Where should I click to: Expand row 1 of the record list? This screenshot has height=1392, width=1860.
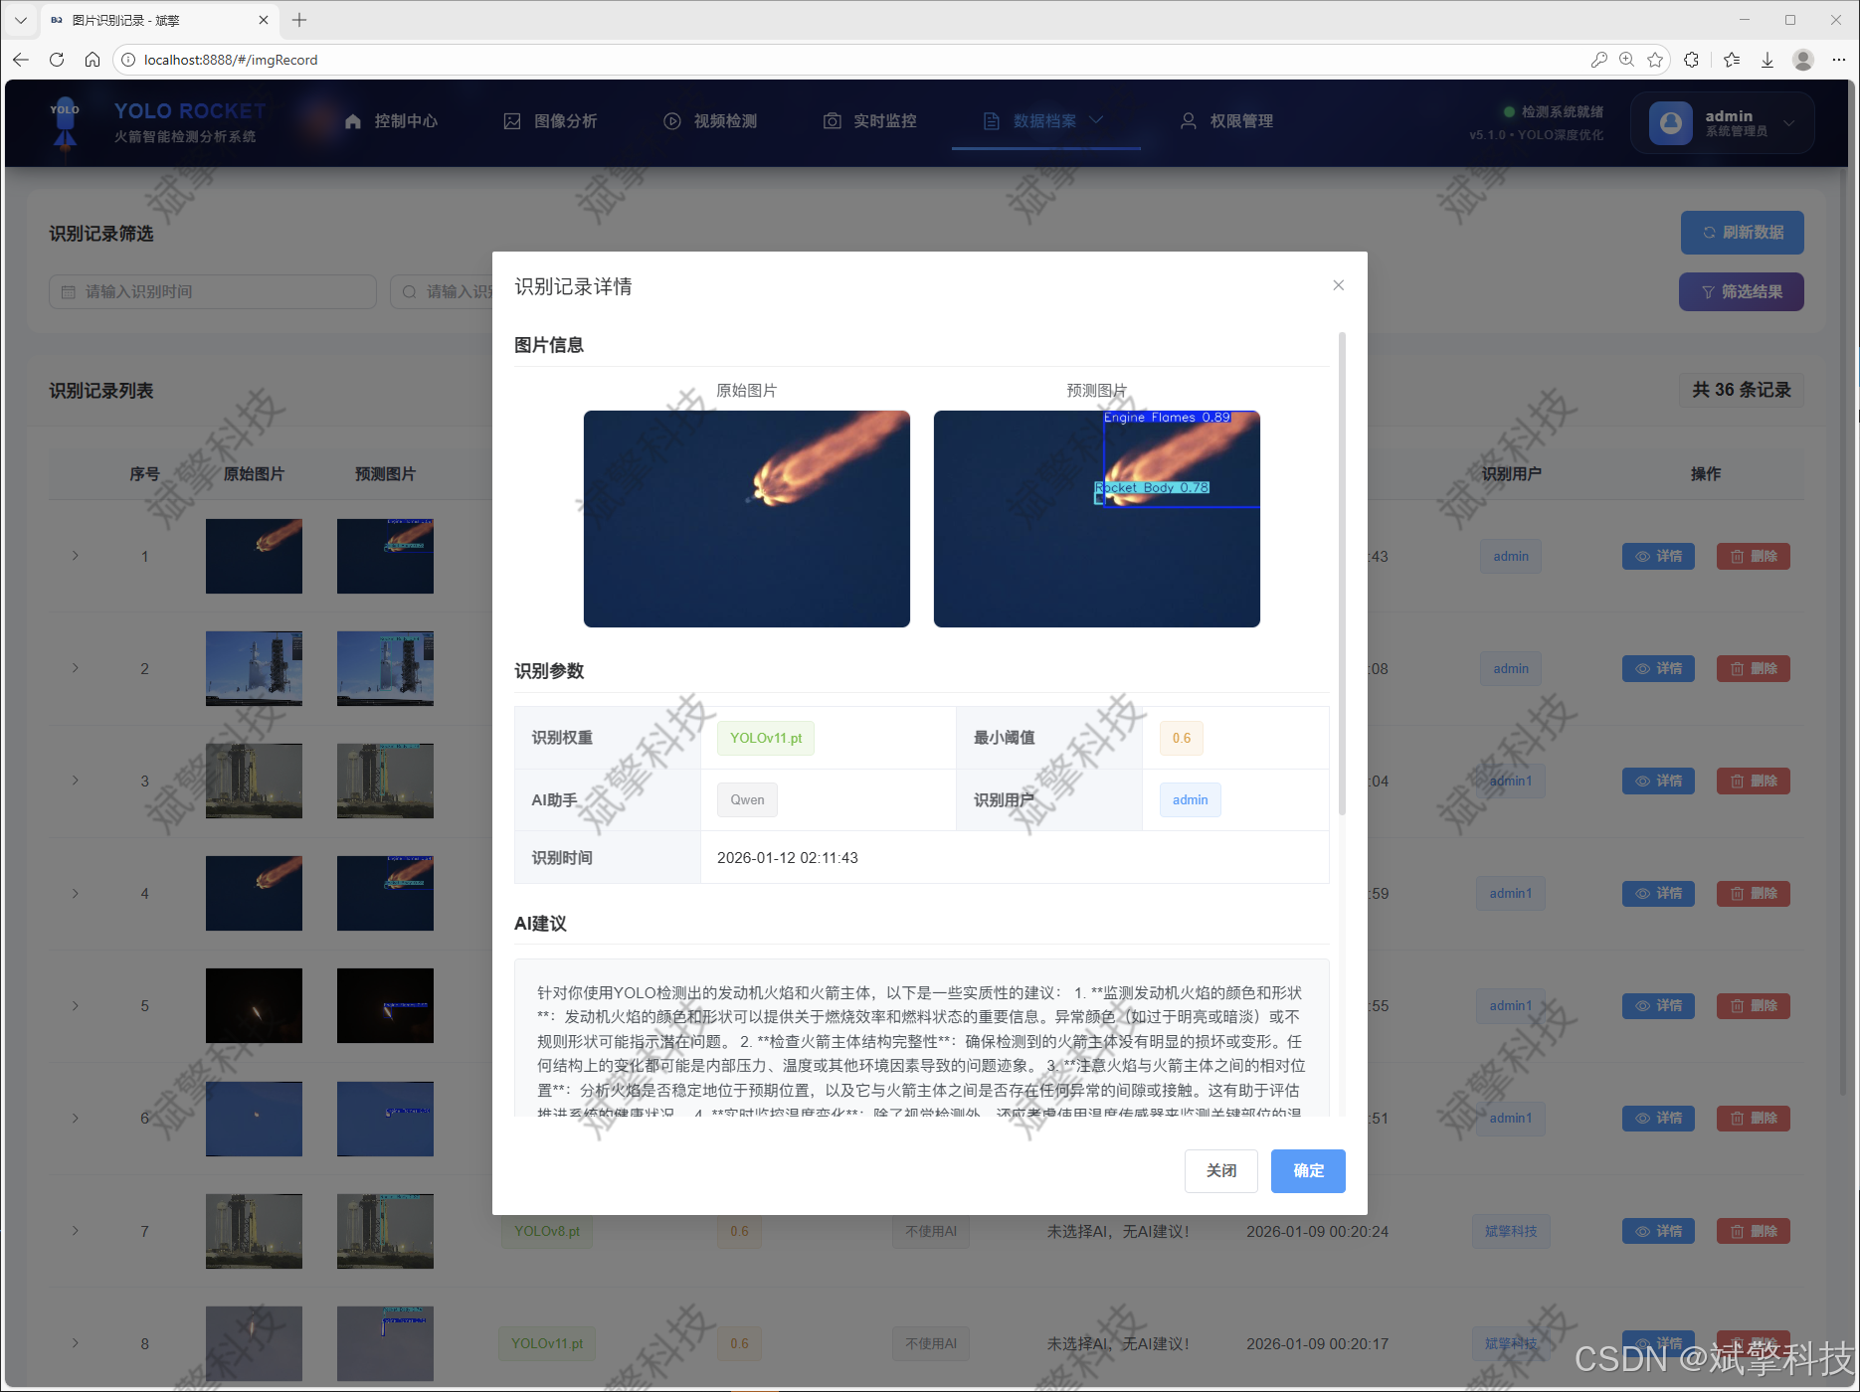tap(75, 556)
